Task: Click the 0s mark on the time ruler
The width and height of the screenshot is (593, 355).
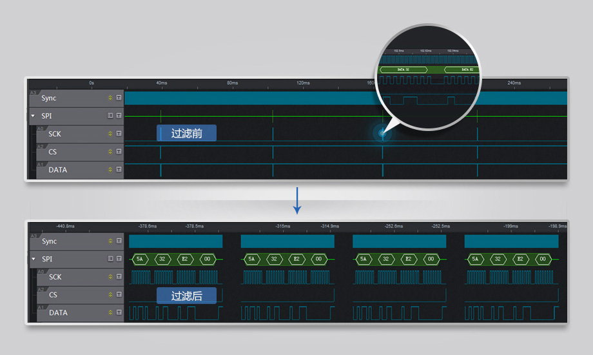Action: (x=92, y=83)
